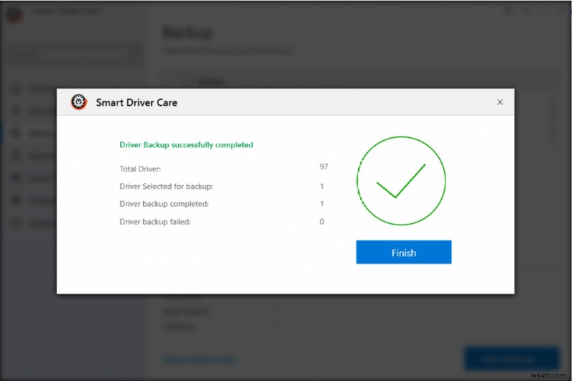Click the total driver value 97
Viewport: 572px width, 381px height.
pos(324,167)
